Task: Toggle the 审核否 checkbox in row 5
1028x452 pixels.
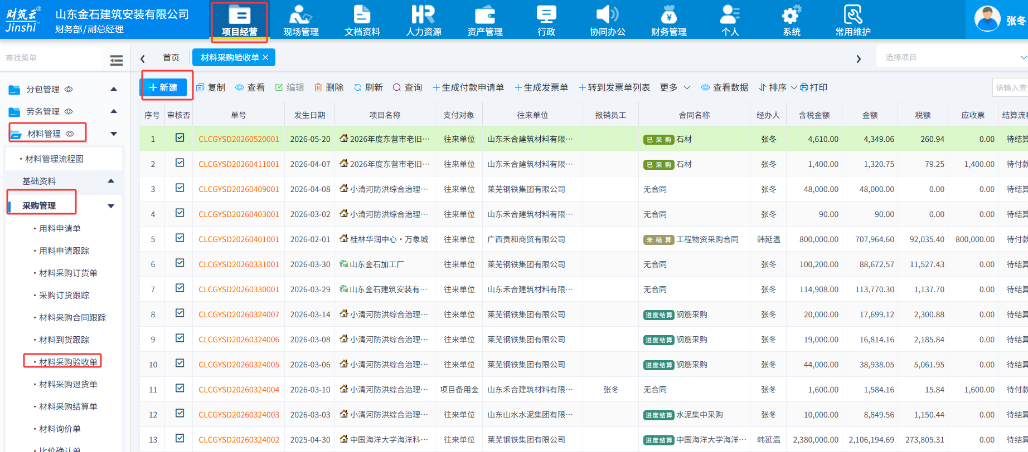Action: point(180,238)
